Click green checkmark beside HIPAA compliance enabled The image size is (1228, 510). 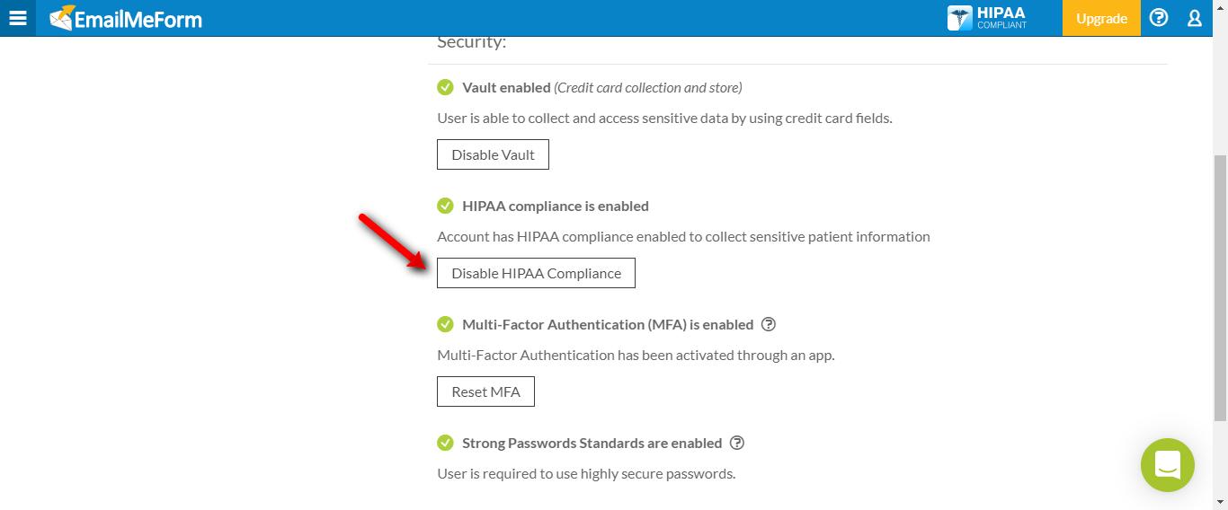(445, 206)
